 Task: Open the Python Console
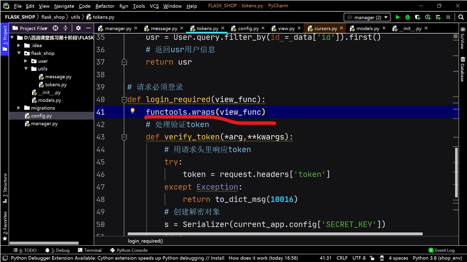pos(129,250)
